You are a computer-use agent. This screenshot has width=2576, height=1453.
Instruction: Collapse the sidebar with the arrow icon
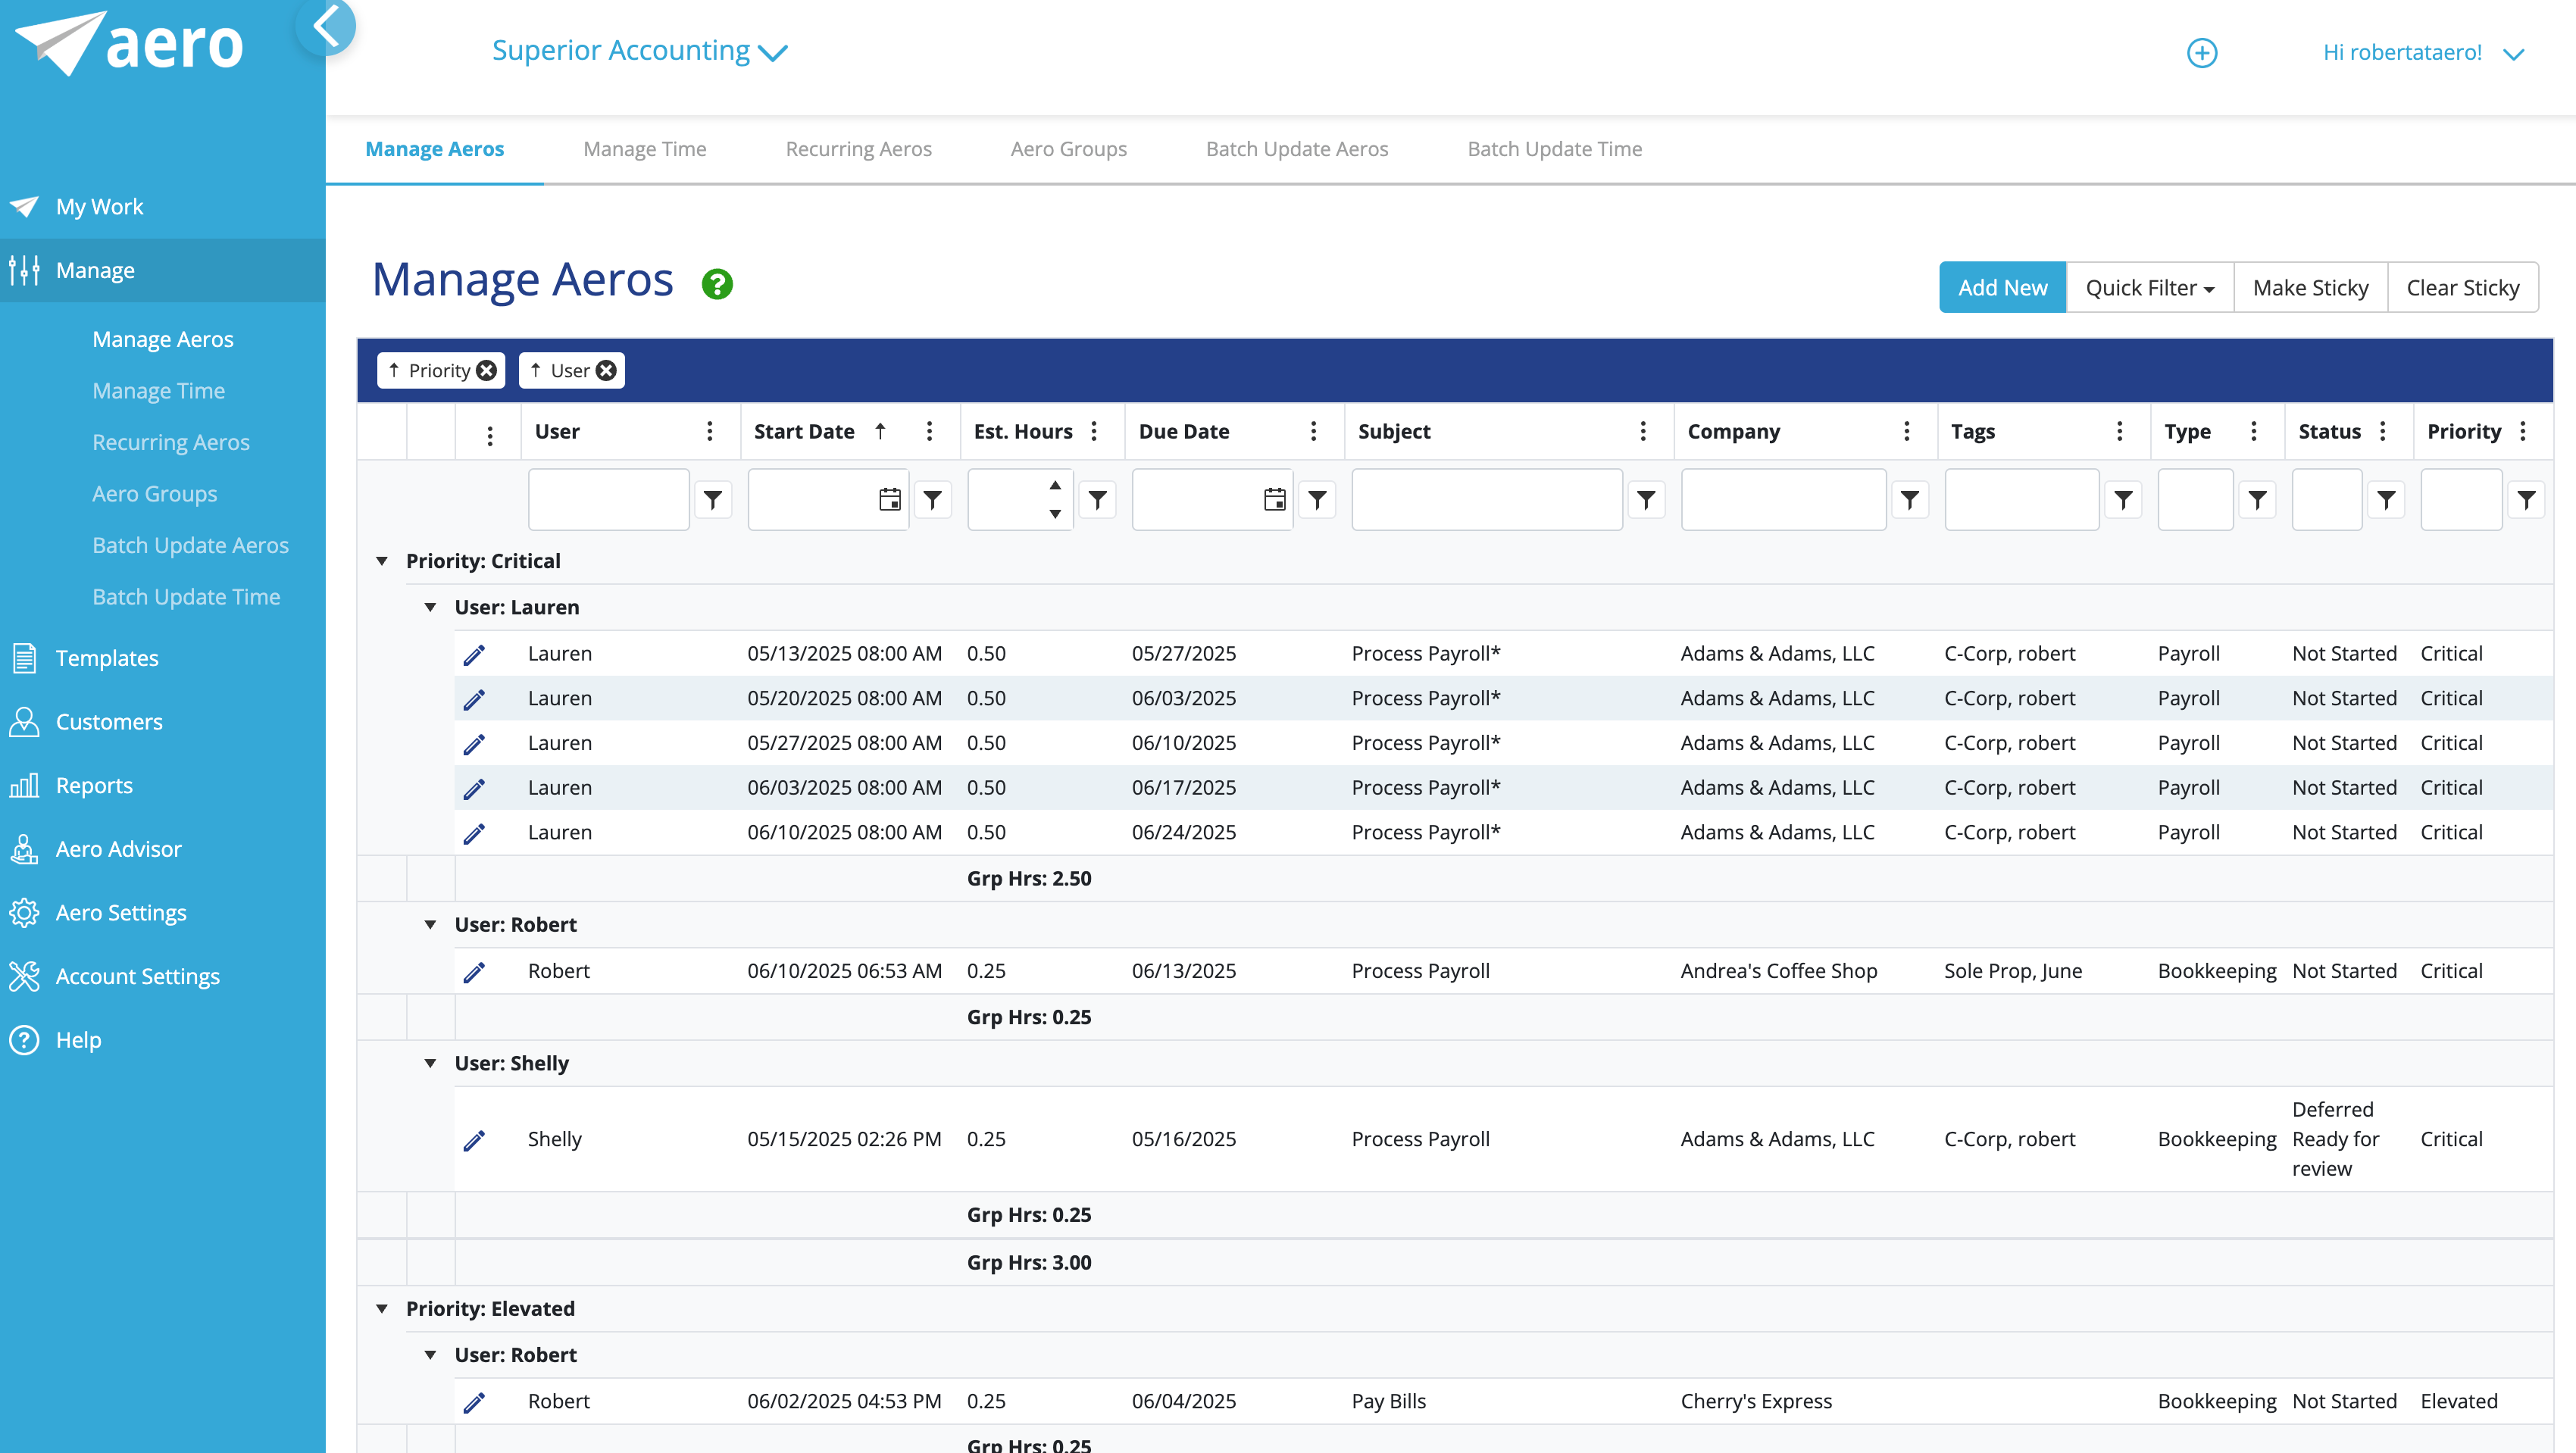[x=327, y=26]
